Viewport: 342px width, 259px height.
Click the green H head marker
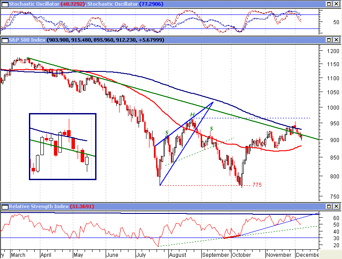pyautogui.click(x=192, y=115)
